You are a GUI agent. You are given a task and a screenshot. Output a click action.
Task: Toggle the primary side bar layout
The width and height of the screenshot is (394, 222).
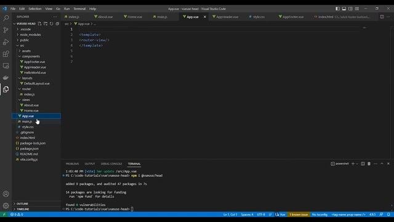point(337,9)
